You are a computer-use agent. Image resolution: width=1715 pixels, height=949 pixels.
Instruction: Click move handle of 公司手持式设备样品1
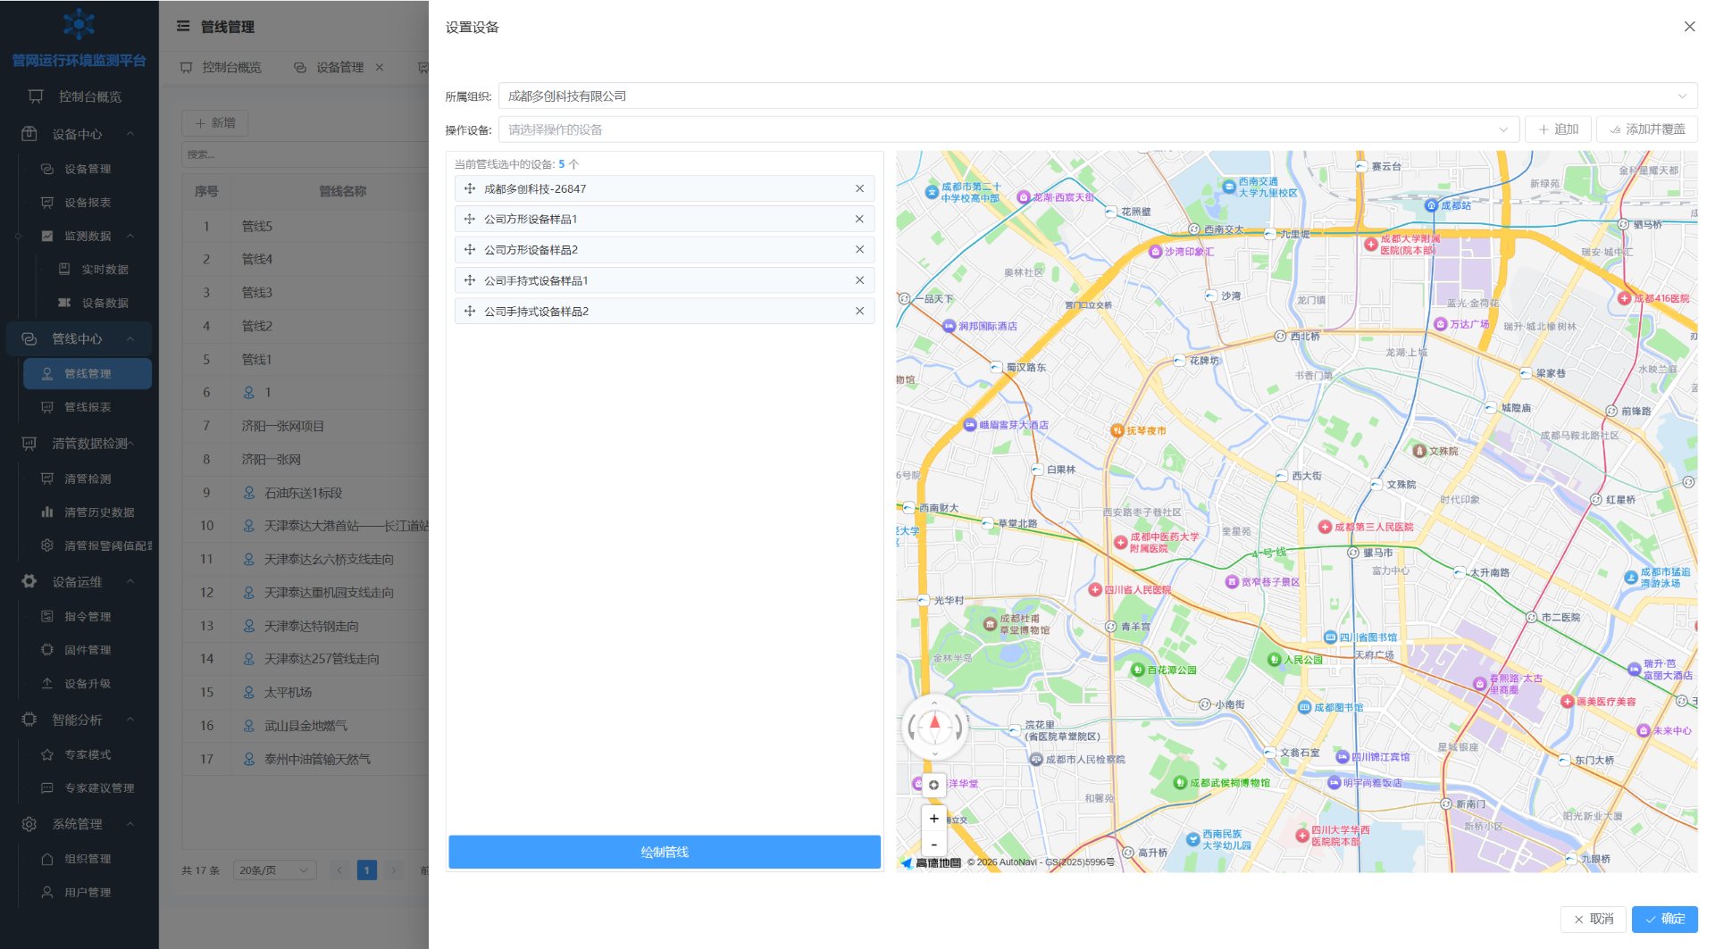click(470, 281)
